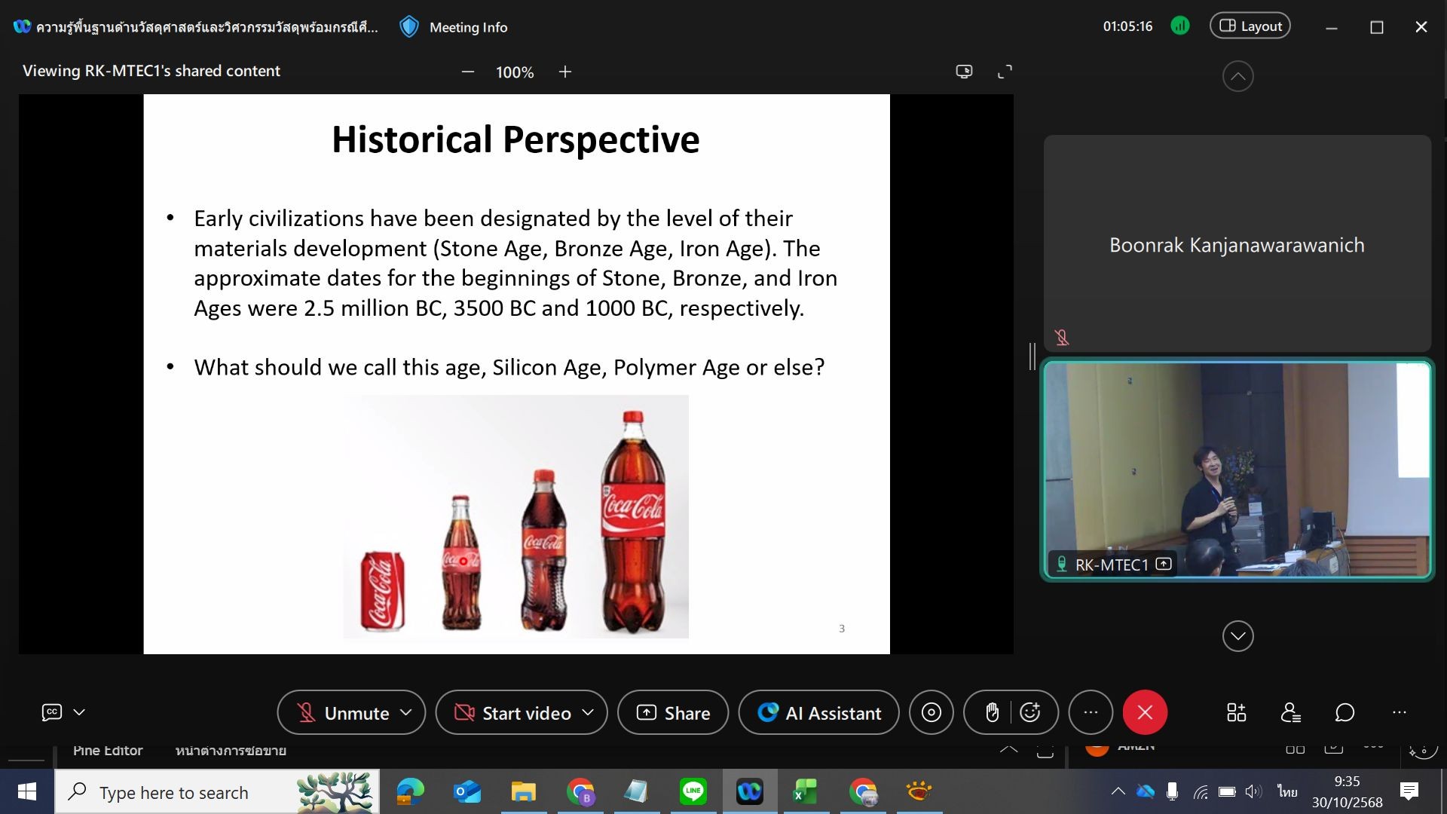Screen dimensions: 1447x814
Task: Open the AI Assistant button
Action: pyautogui.click(x=819, y=712)
